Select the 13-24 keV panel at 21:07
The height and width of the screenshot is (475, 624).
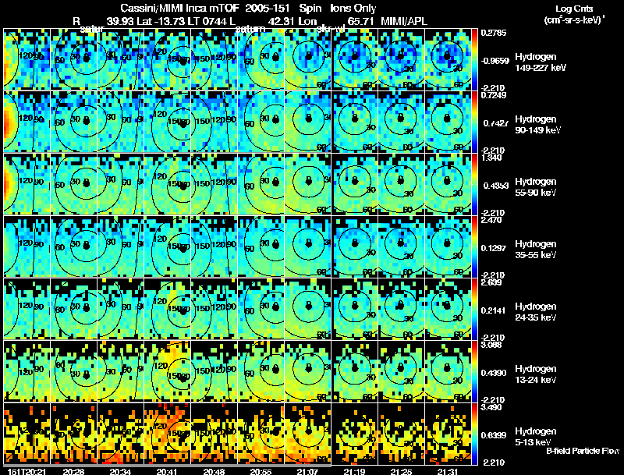coord(307,371)
